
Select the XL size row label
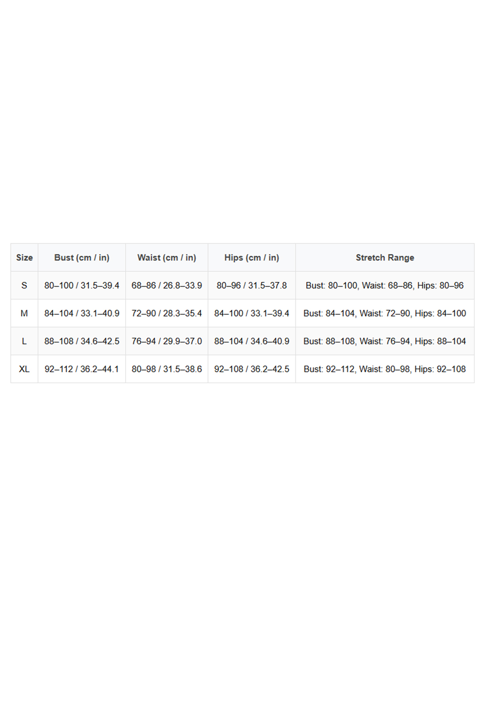tap(24, 369)
